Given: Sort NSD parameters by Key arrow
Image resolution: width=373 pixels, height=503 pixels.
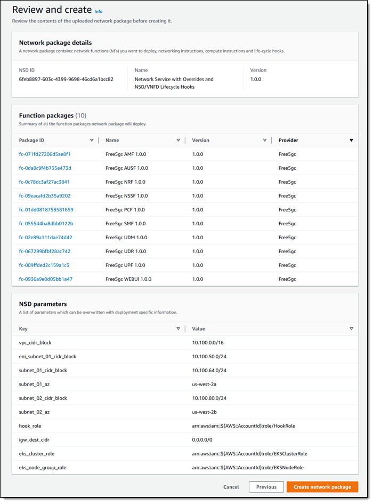Looking at the screenshot, I should pos(179,328).
